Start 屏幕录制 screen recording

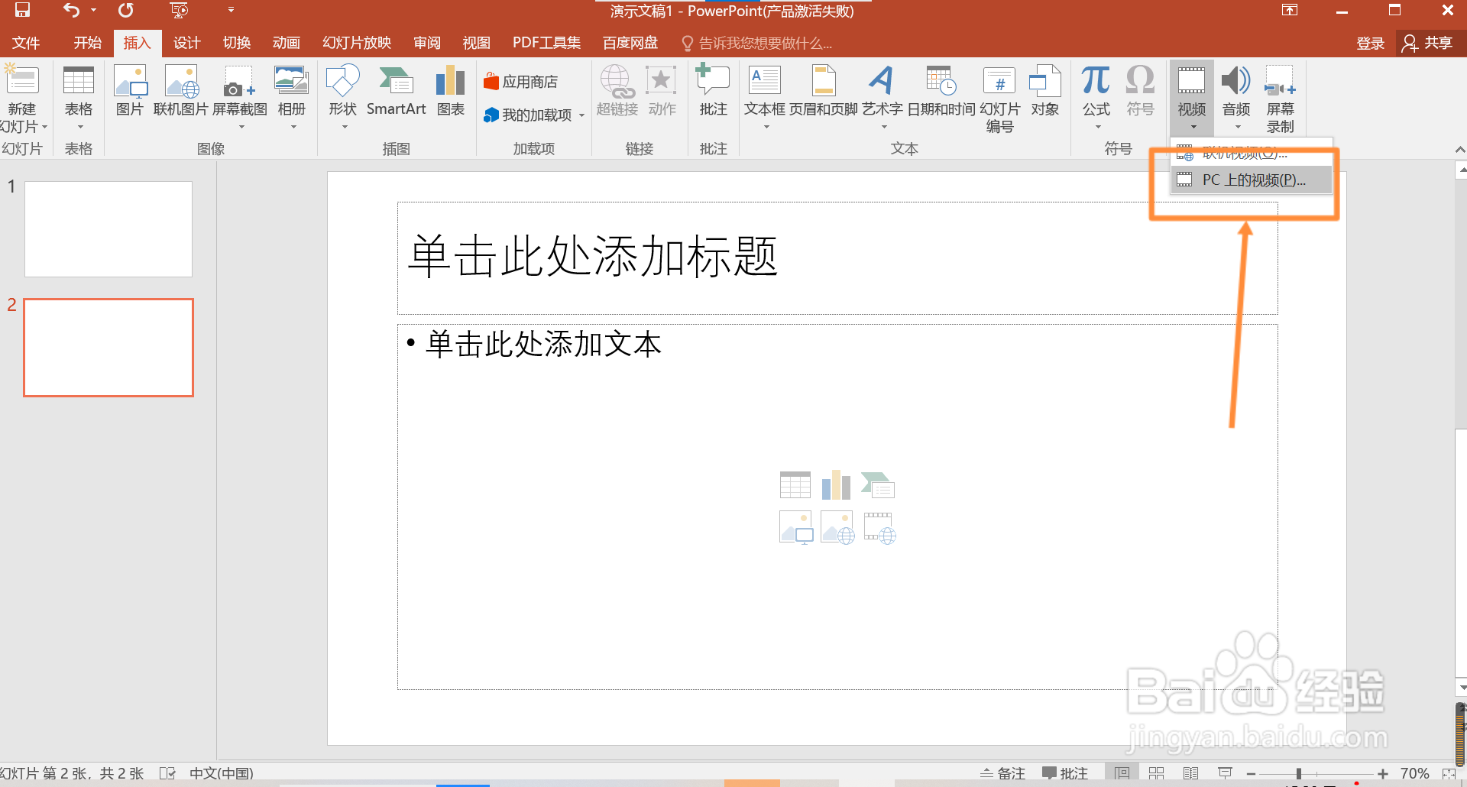click(x=1280, y=96)
